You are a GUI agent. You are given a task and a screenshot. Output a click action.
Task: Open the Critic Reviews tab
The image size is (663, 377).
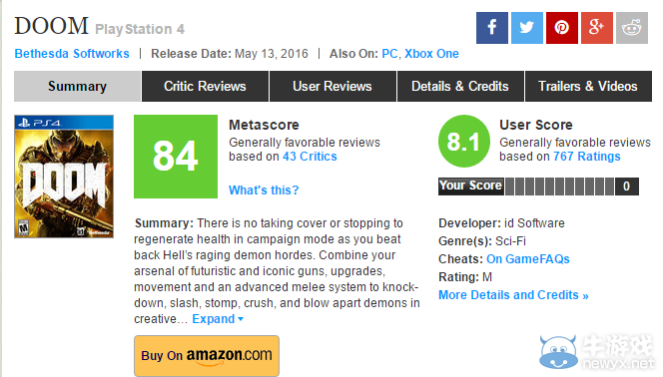click(x=205, y=86)
